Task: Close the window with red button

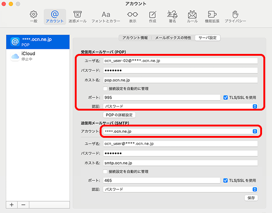Action: [4, 4]
